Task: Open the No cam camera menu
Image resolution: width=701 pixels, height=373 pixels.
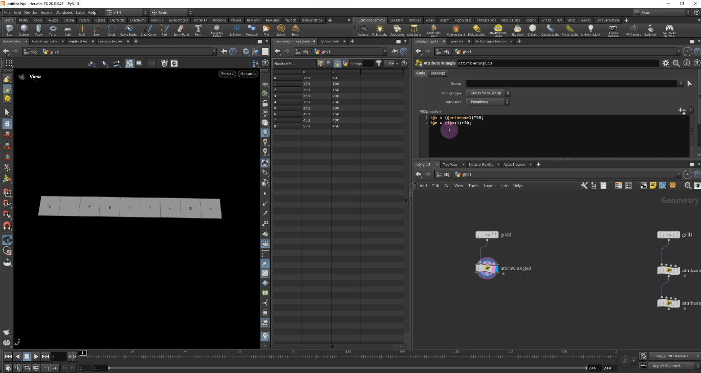Action: (248, 74)
